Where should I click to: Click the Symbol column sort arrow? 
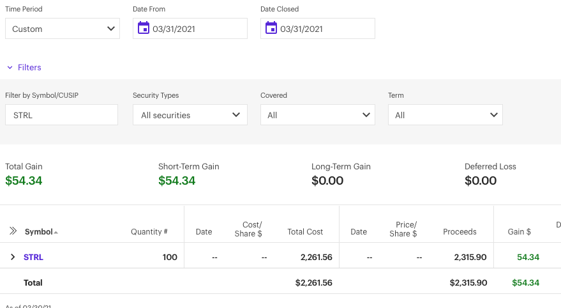pyautogui.click(x=56, y=232)
